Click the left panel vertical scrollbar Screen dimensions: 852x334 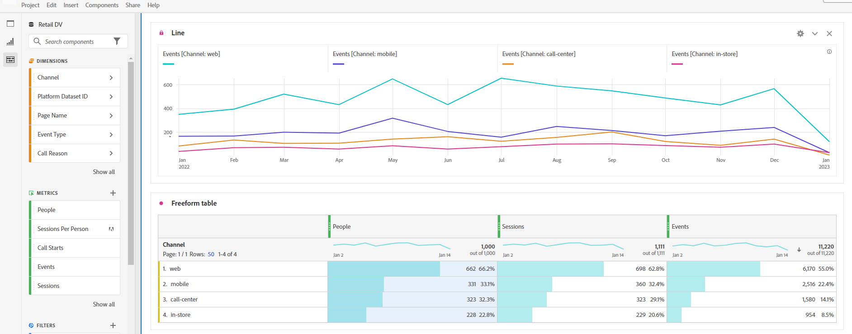tap(131, 163)
